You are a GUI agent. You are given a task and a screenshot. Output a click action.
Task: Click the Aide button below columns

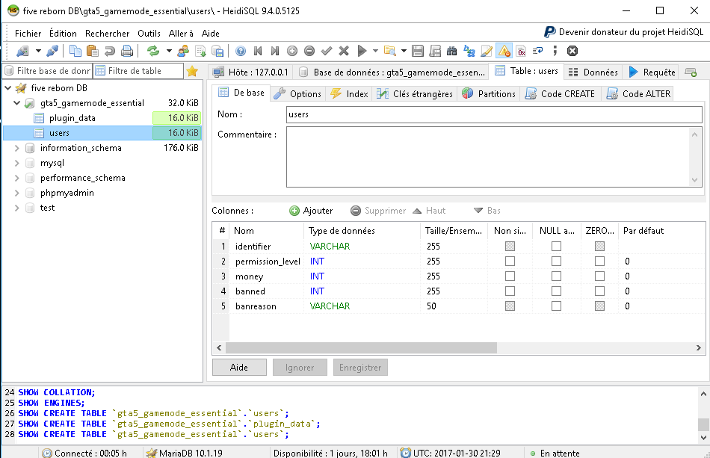(x=239, y=368)
